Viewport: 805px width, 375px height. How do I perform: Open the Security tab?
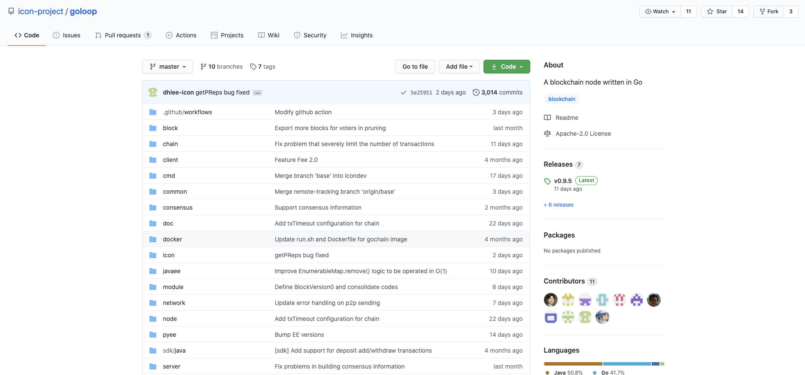coord(310,35)
